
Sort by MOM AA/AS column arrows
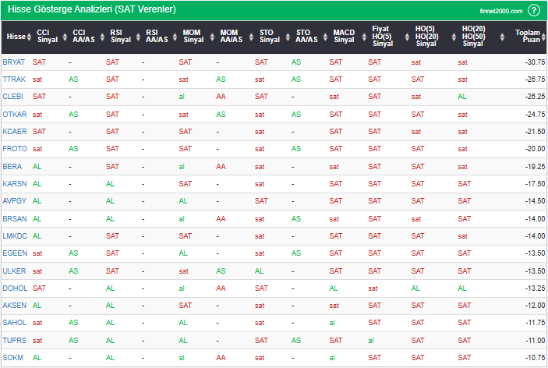coord(251,37)
